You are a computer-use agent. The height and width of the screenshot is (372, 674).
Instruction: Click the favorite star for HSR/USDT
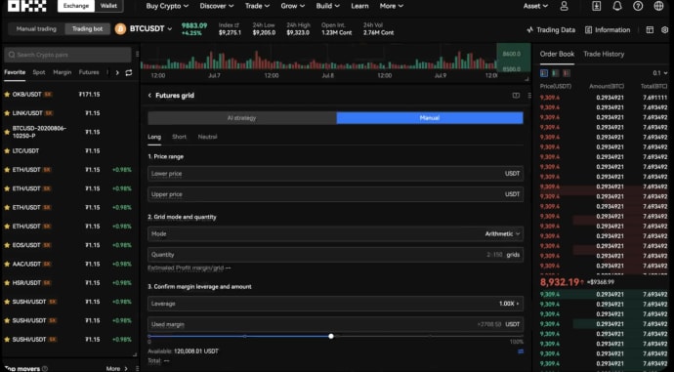[x=7, y=282]
